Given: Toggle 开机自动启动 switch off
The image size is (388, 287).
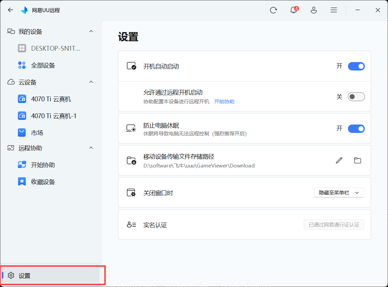Looking at the screenshot, I should pos(356,66).
